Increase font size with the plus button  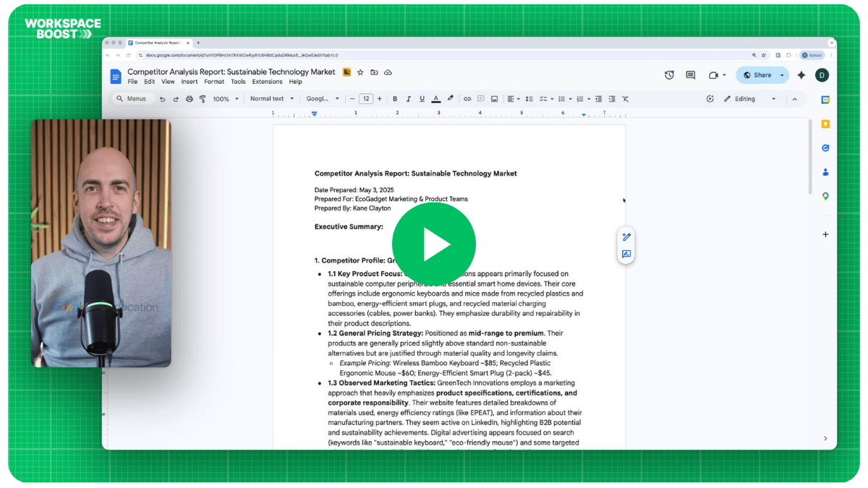[x=380, y=99]
